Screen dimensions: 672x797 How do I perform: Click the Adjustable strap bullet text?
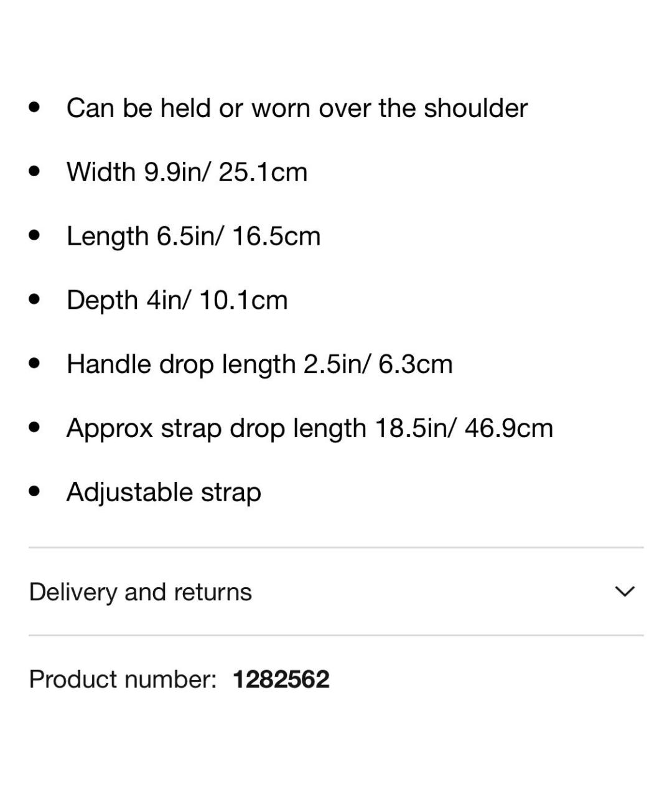164,493
